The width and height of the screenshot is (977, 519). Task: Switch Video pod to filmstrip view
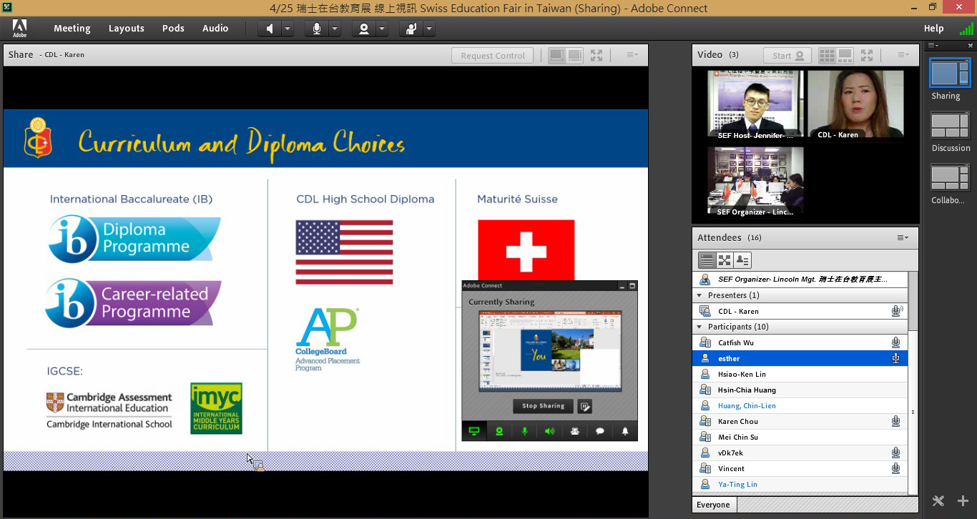pyautogui.click(x=845, y=55)
